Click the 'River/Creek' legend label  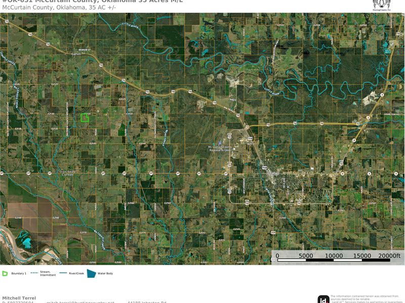76,273
